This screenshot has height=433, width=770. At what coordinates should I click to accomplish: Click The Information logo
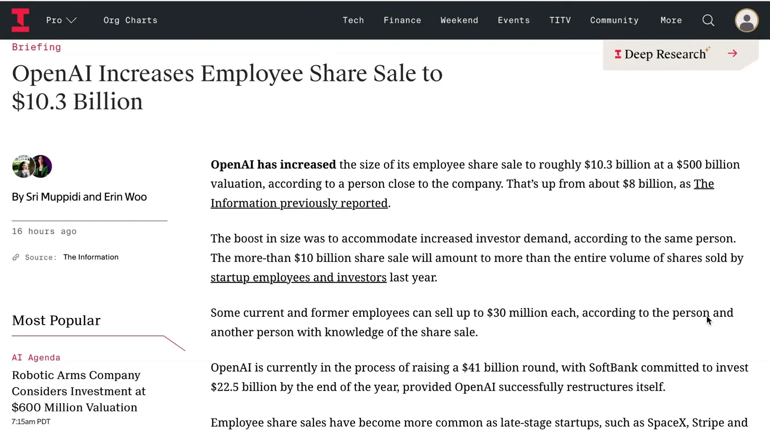click(x=21, y=20)
